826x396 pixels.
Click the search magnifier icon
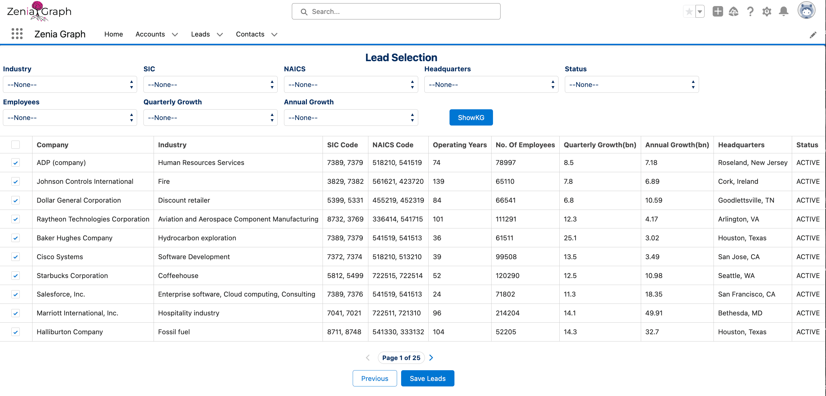[x=304, y=12]
